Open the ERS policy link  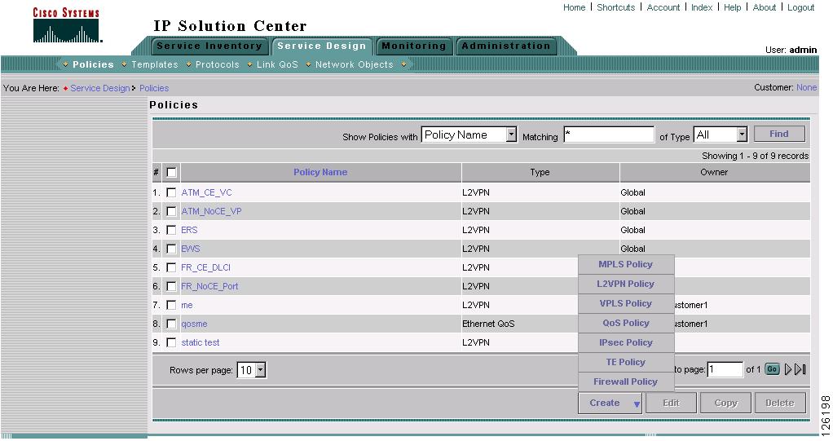(x=189, y=230)
